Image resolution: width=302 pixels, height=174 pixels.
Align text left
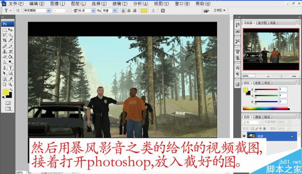click(123, 11)
